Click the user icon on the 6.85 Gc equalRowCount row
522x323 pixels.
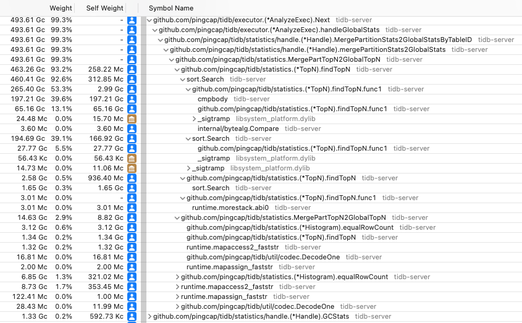pos(132,277)
